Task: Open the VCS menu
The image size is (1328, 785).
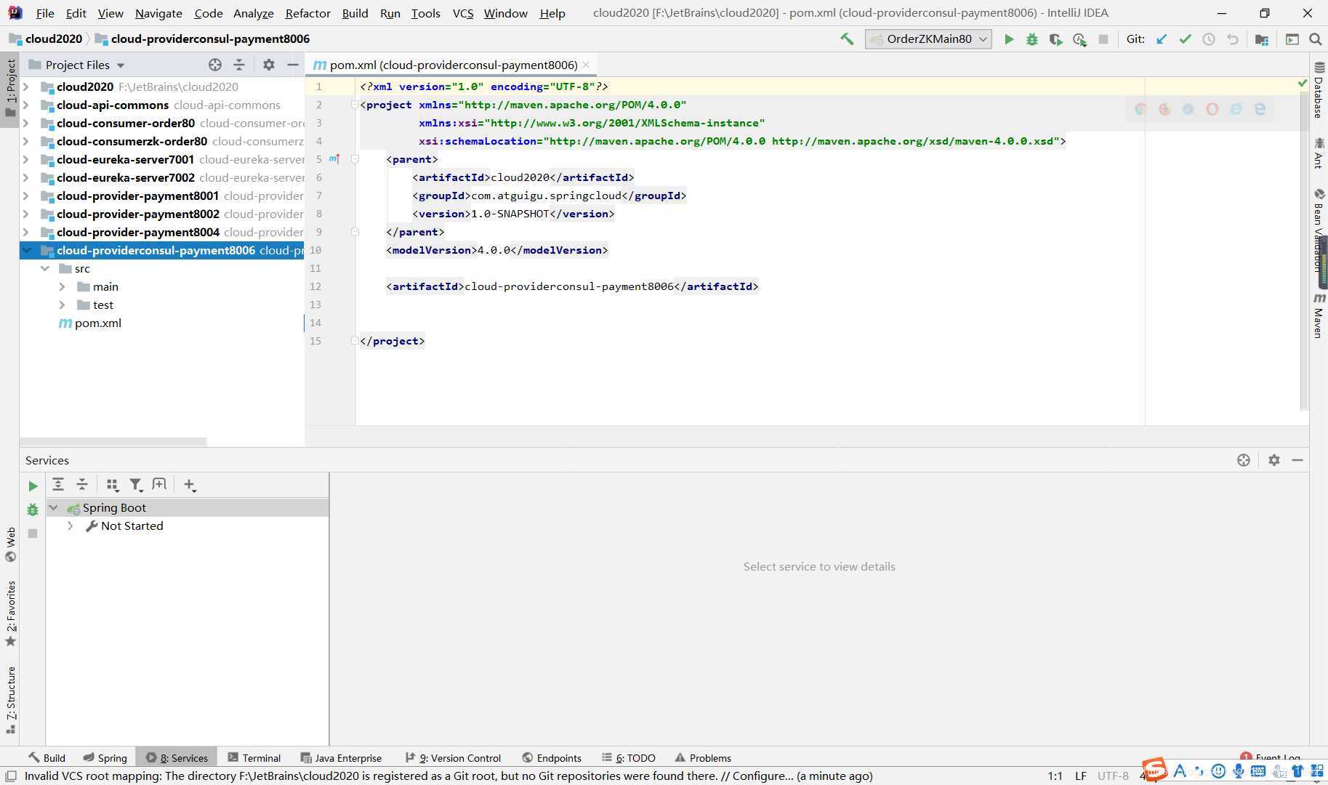Action: 463,13
